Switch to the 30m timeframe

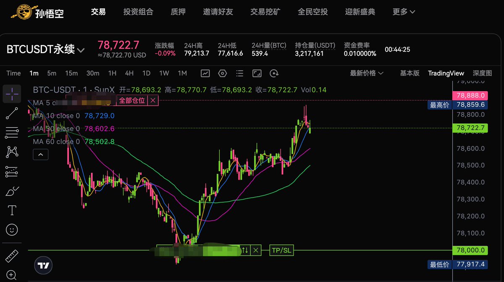coord(93,73)
